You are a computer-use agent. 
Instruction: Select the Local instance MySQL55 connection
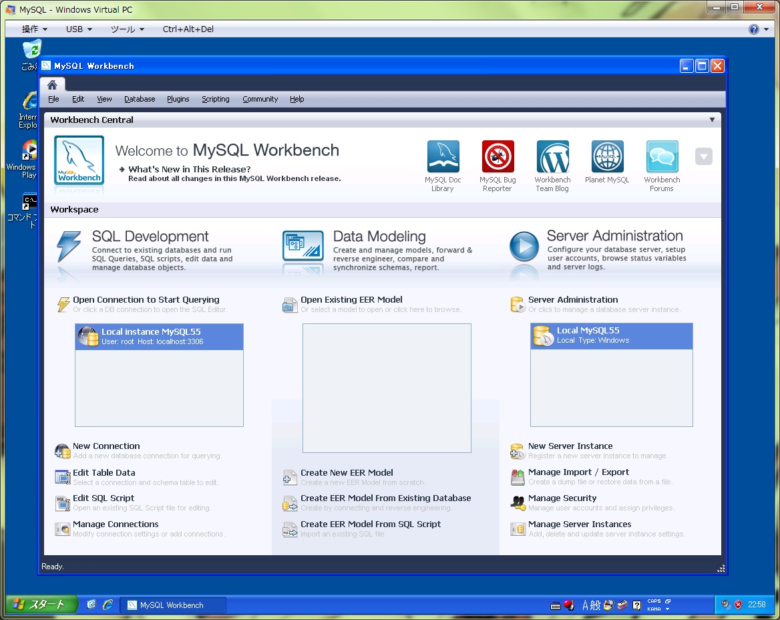[159, 336]
